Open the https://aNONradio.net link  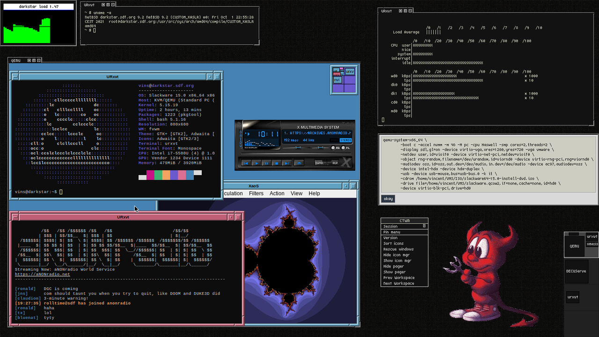[42, 274]
